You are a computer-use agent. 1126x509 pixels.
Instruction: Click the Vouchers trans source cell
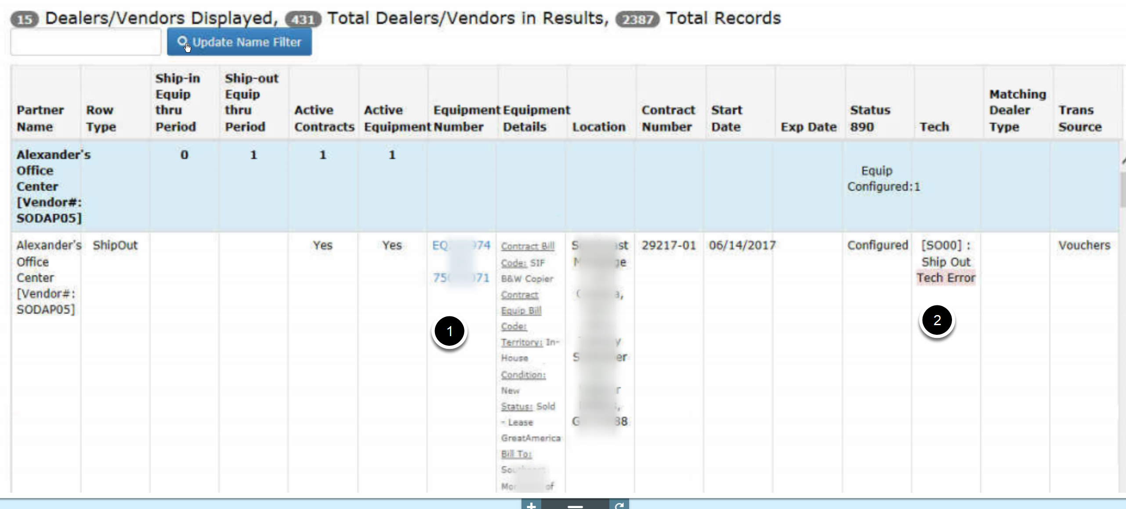point(1084,245)
